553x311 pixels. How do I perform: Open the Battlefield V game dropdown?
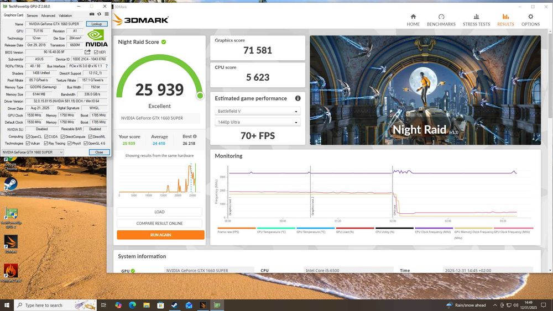point(258,111)
